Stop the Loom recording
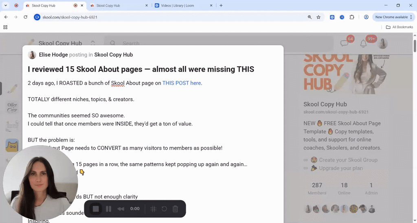 (x=95, y=209)
